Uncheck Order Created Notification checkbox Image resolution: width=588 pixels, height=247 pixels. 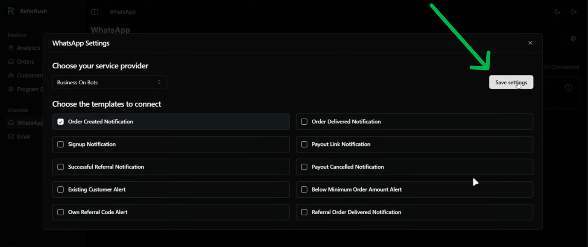point(61,122)
